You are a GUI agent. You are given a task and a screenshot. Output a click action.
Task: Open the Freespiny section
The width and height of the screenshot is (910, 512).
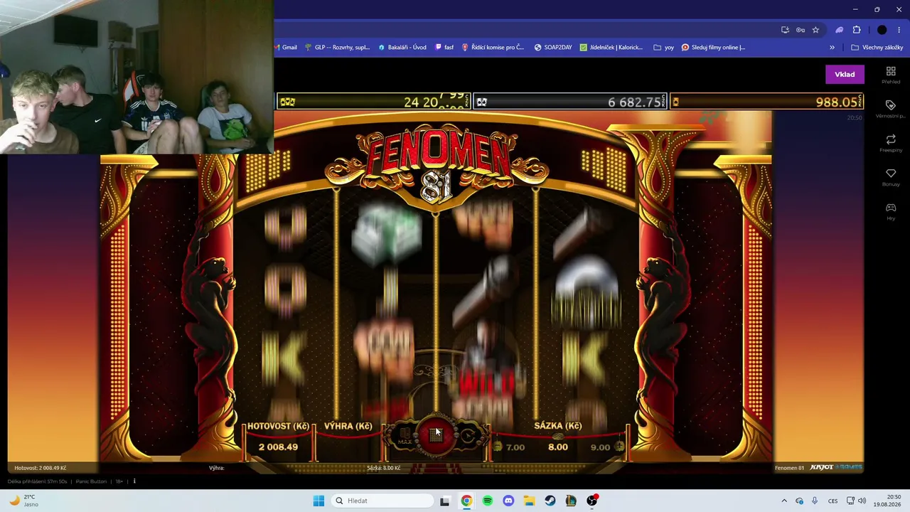tap(891, 143)
